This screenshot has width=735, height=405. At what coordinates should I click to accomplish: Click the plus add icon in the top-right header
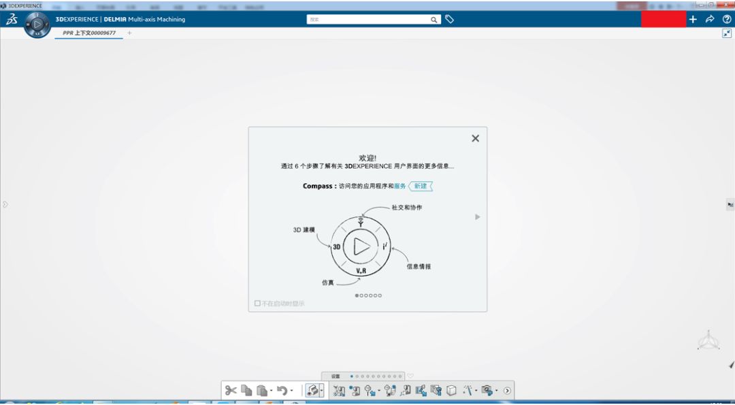coord(693,19)
